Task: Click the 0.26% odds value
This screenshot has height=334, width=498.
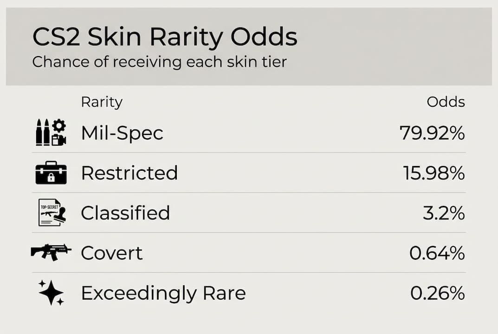Action: point(437,293)
